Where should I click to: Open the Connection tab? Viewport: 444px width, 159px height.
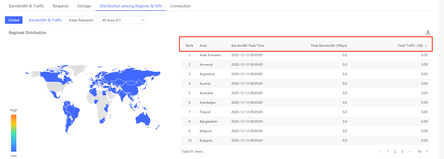(180, 6)
